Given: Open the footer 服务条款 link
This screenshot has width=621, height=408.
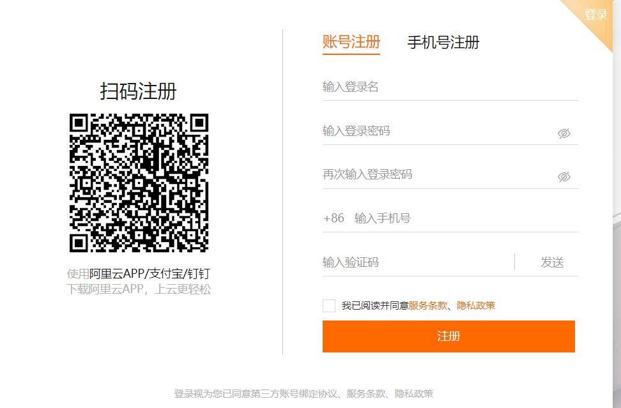Looking at the screenshot, I should (x=366, y=394).
